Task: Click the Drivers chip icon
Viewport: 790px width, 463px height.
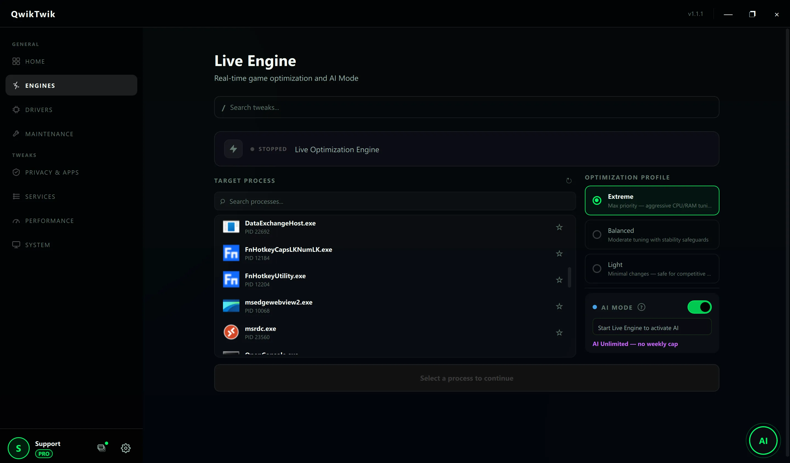Action: pyautogui.click(x=16, y=110)
